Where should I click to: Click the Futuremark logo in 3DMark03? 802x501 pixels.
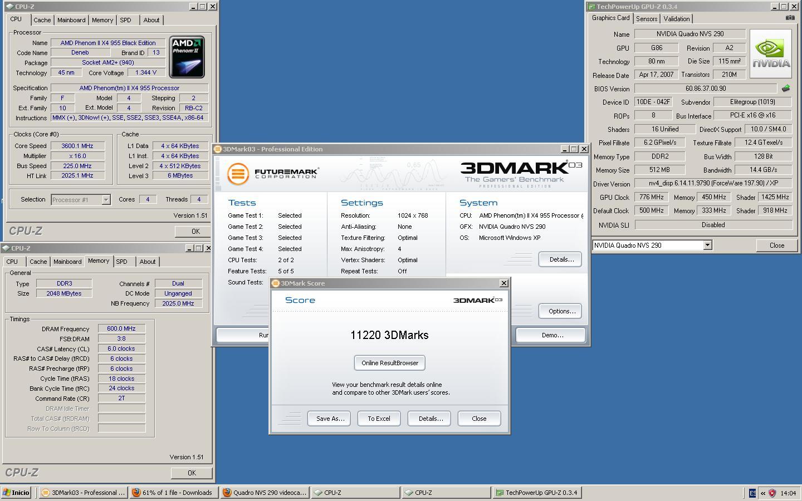(x=273, y=174)
